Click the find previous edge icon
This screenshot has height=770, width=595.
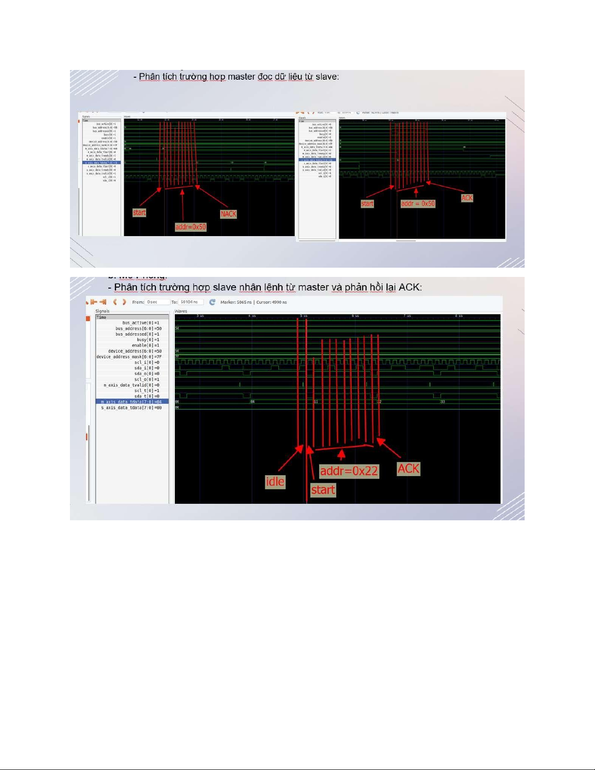pos(94,302)
